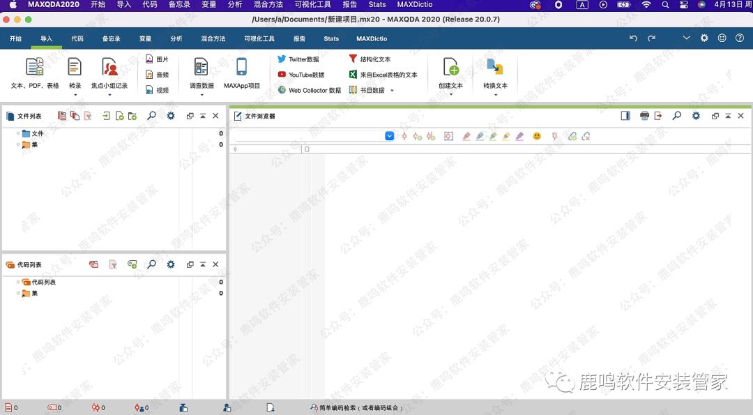Switch to the MAXDictio ribbon tab
The height and width of the screenshot is (415, 753).
[372, 38]
